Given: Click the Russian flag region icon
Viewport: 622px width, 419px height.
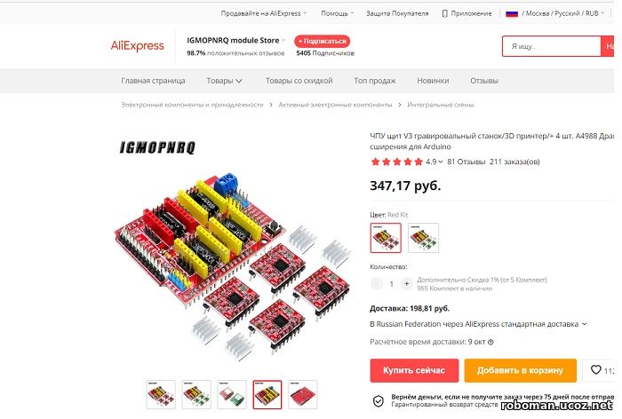Looking at the screenshot, I should click(512, 13).
